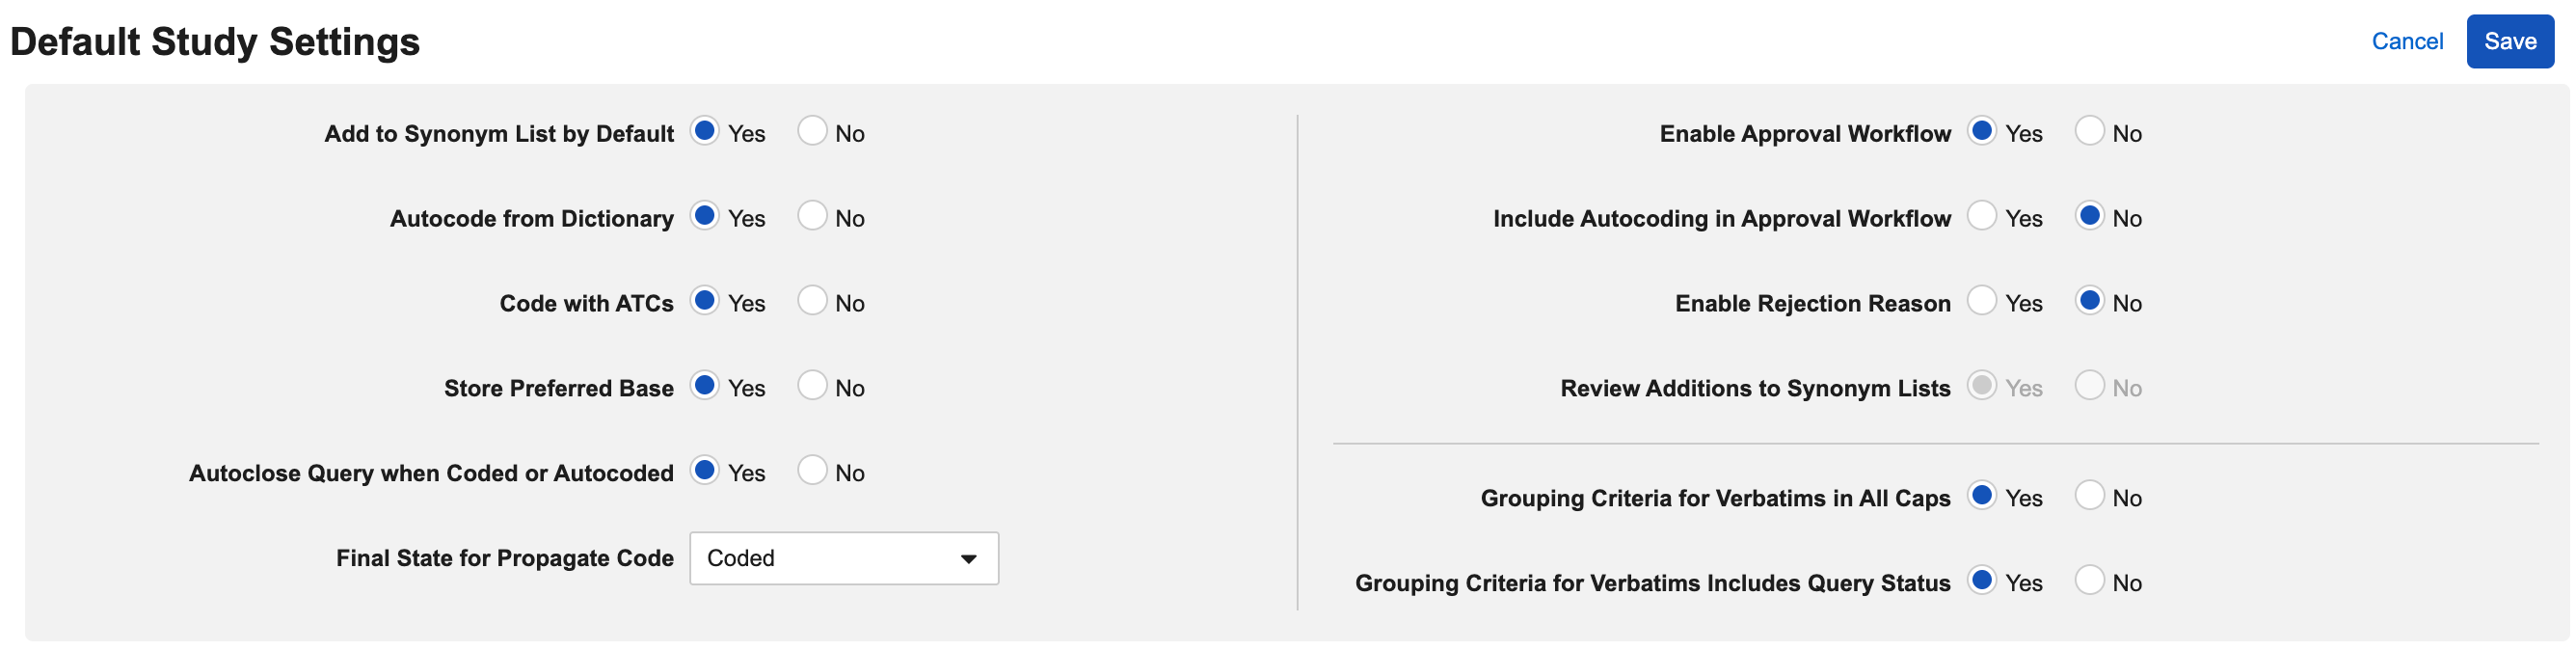Select Yes for Include Autocoding in Approval Workflow
The image size is (2576, 650).
coord(1981,216)
